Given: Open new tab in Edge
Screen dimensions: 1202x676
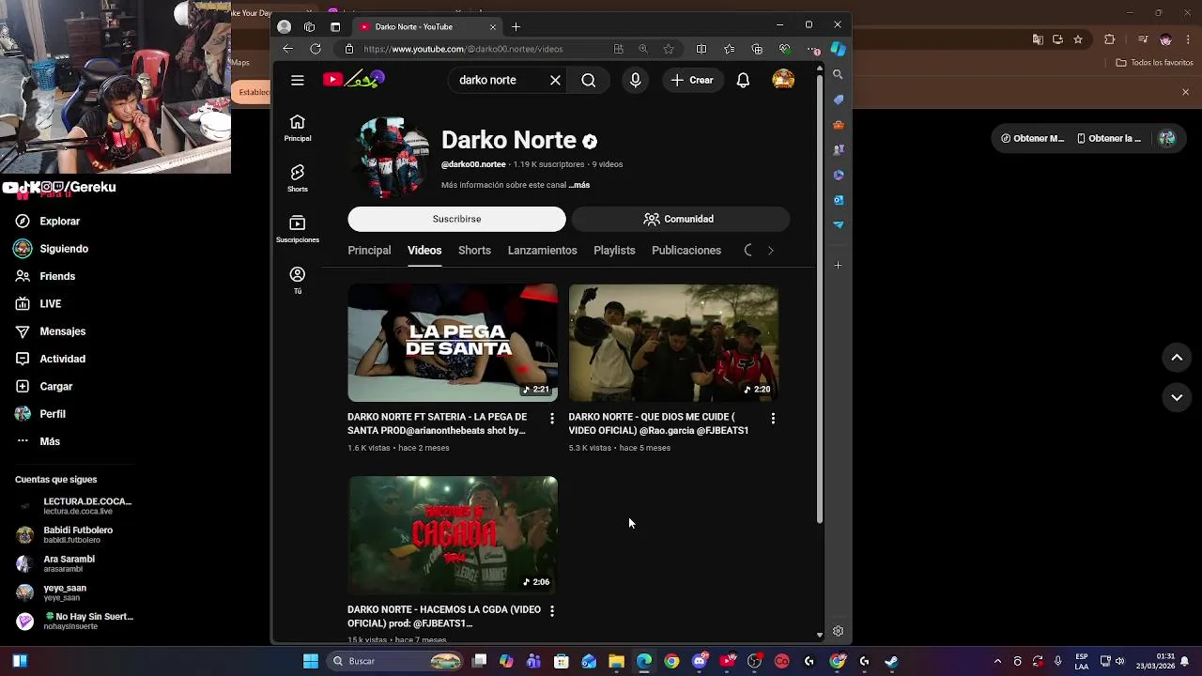Looking at the screenshot, I should click(x=516, y=26).
